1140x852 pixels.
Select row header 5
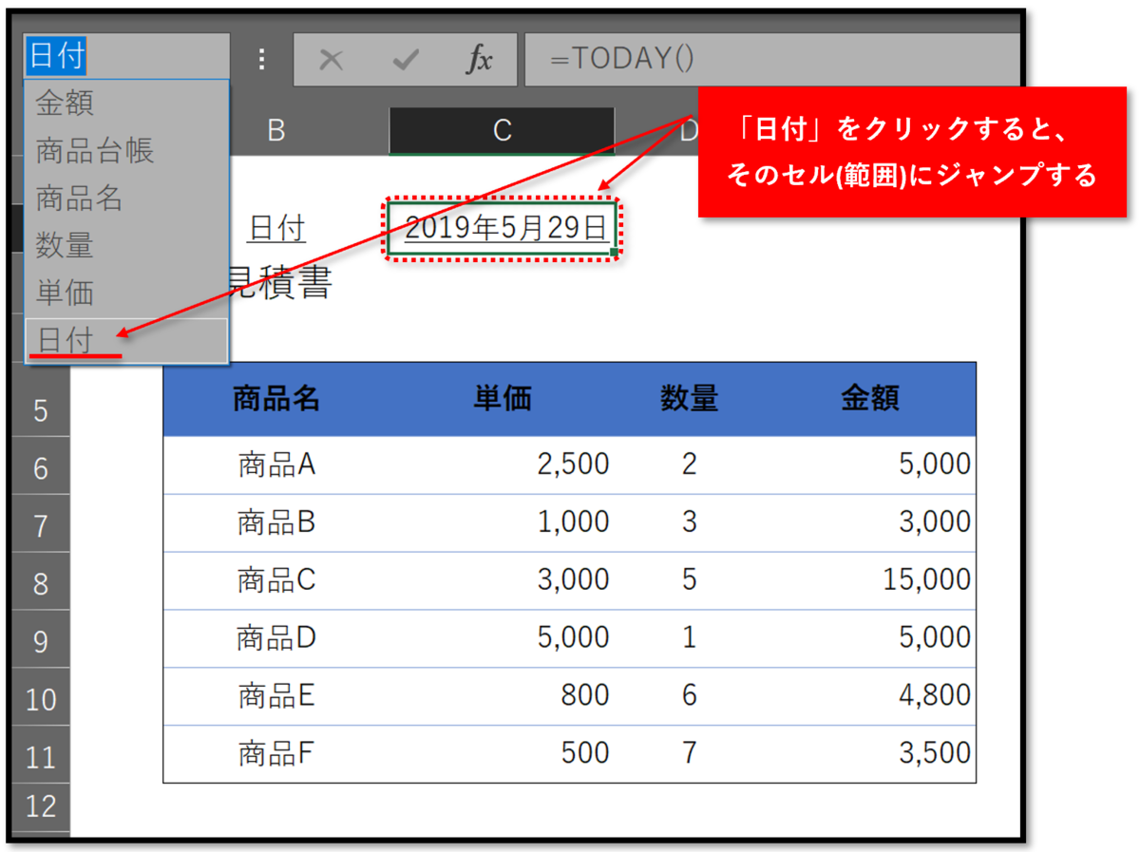point(40,408)
